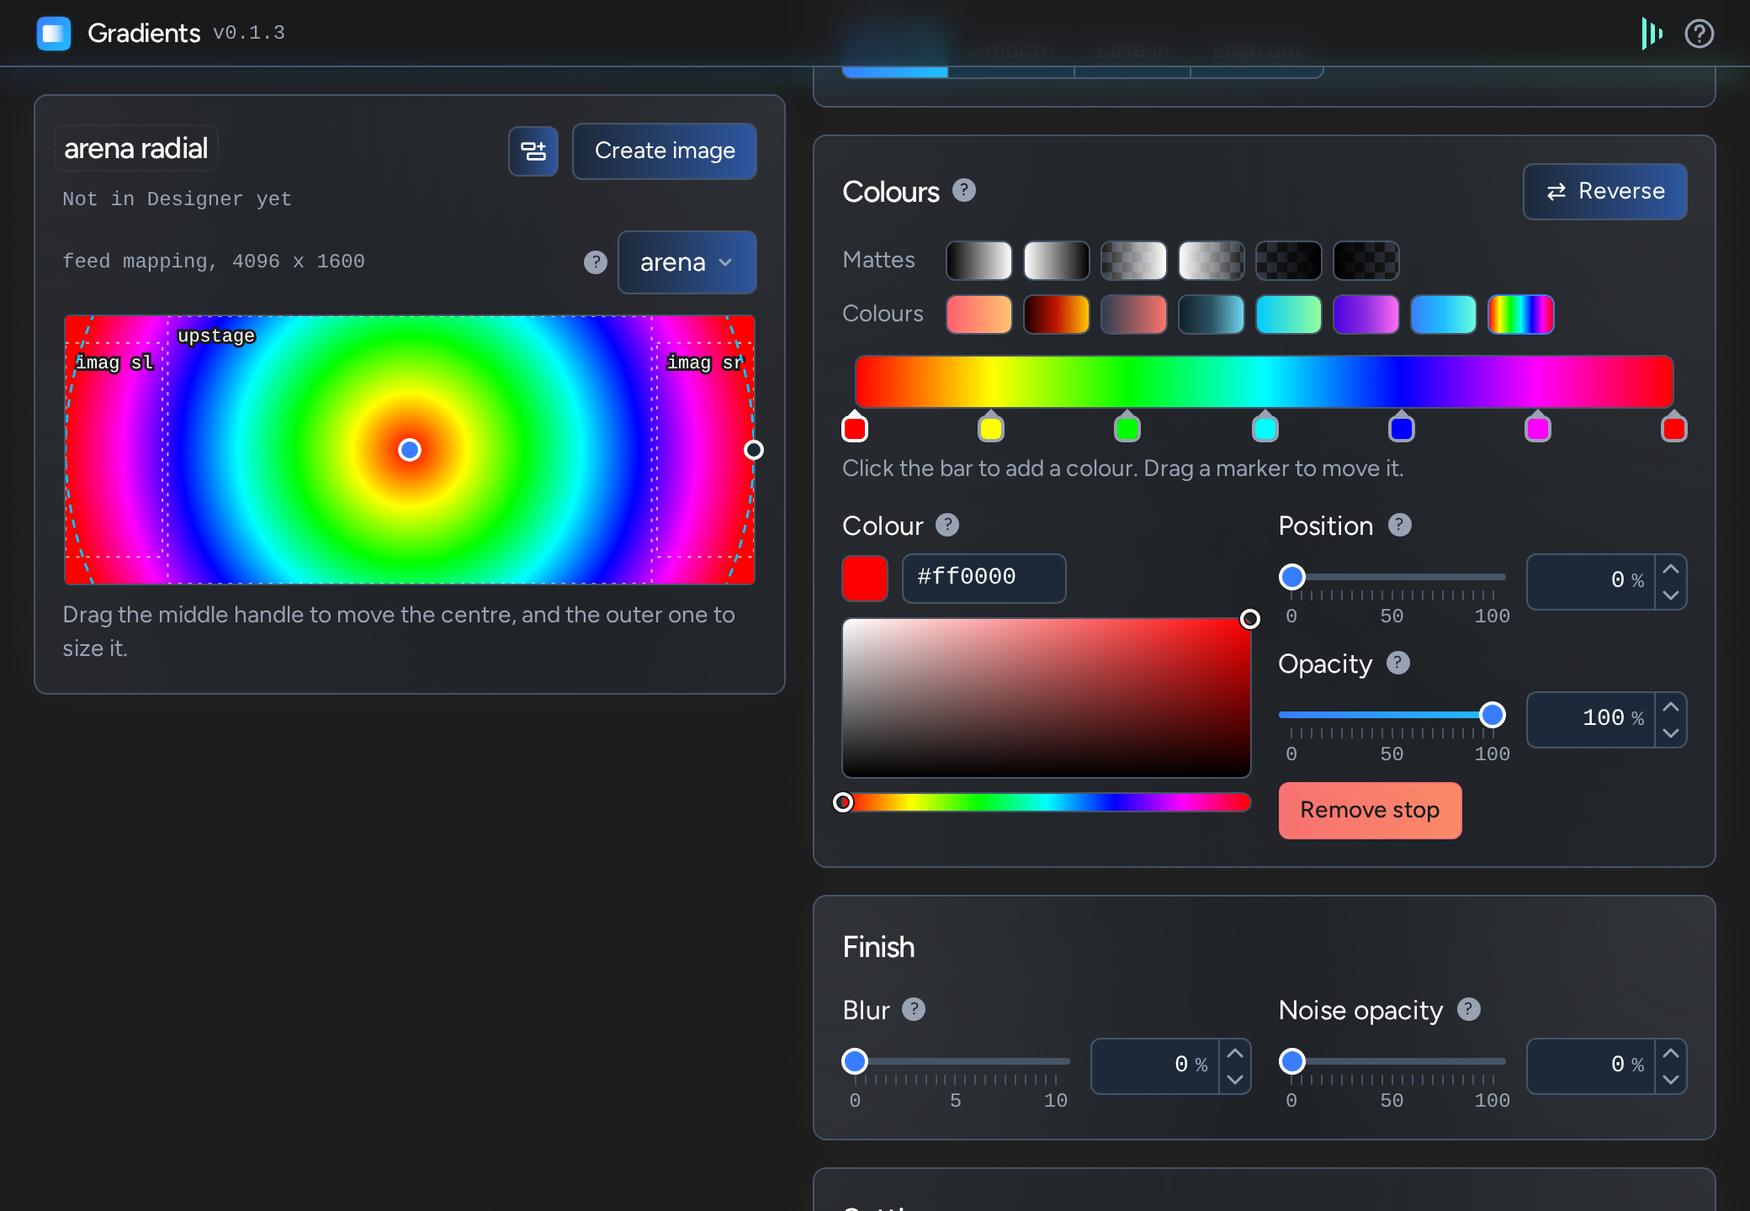Select the magenta gradient stop marker
Screen dimensions: 1750x1211
click(1538, 427)
